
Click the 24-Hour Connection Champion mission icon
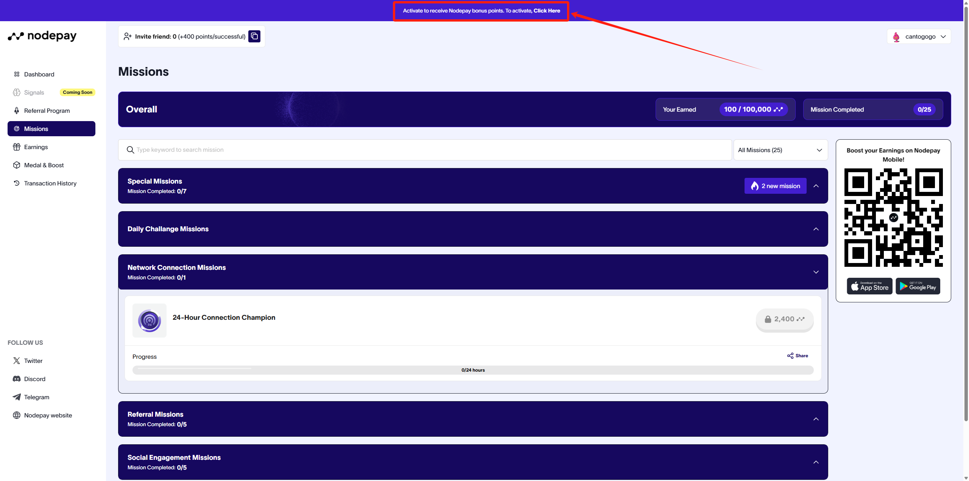pos(150,321)
